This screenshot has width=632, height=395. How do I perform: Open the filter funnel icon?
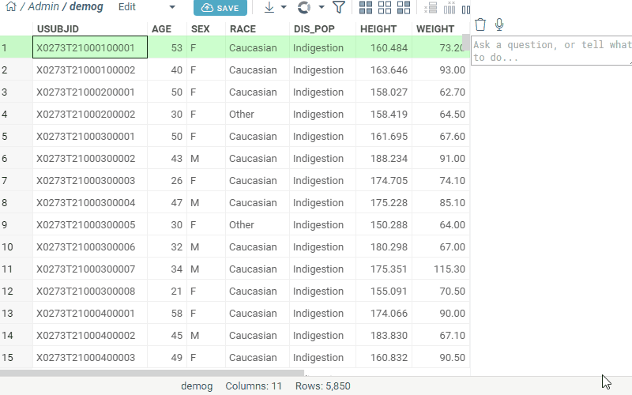pos(338,8)
